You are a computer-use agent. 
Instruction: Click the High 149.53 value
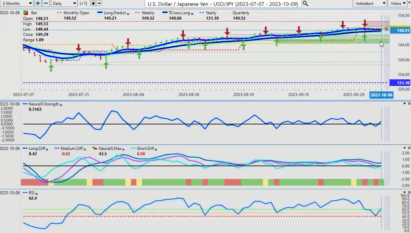point(41,24)
